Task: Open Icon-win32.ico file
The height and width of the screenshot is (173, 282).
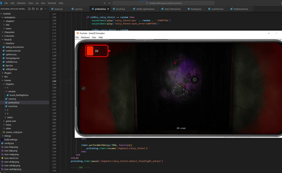Action: coord(11,158)
